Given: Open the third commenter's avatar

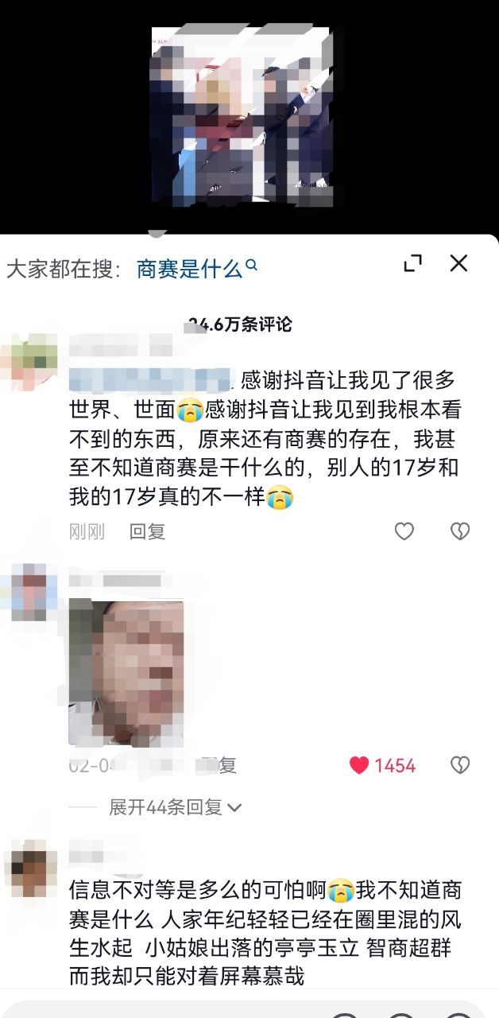Looking at the screenshot, I should click(x=29, y=872).
